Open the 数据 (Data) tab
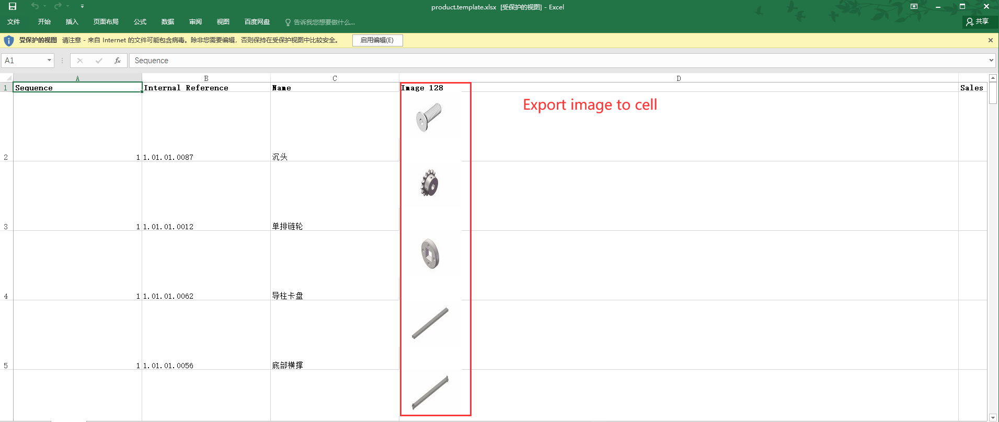Screen dimensions: 999x422 [x=168, y=22]
